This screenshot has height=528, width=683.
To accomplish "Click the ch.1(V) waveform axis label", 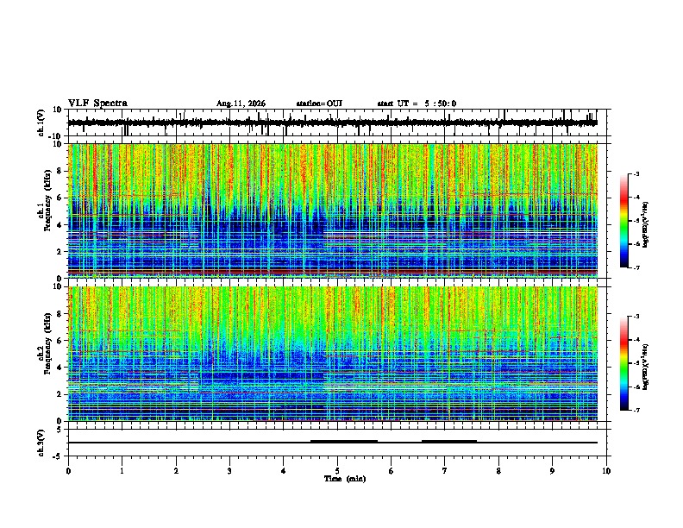I will pyautogui.click(x=41, y=123).
